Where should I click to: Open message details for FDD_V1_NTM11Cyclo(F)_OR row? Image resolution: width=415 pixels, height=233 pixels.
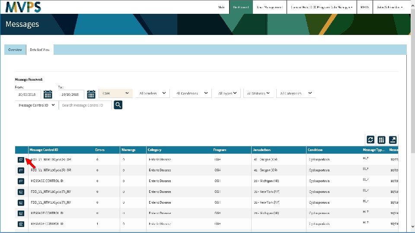point(21,160)
